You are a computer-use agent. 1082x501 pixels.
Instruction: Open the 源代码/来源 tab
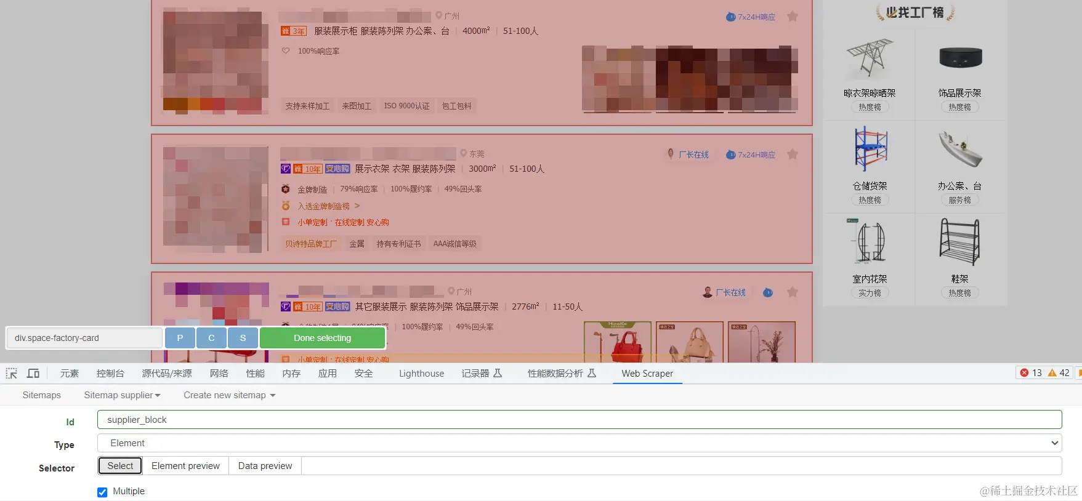click(167, 373)
